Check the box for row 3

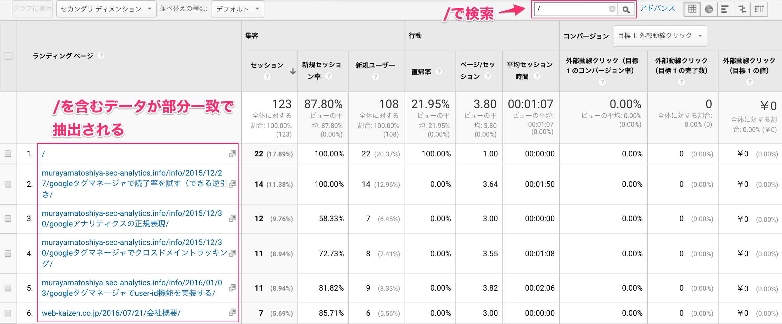pos(8,219)
